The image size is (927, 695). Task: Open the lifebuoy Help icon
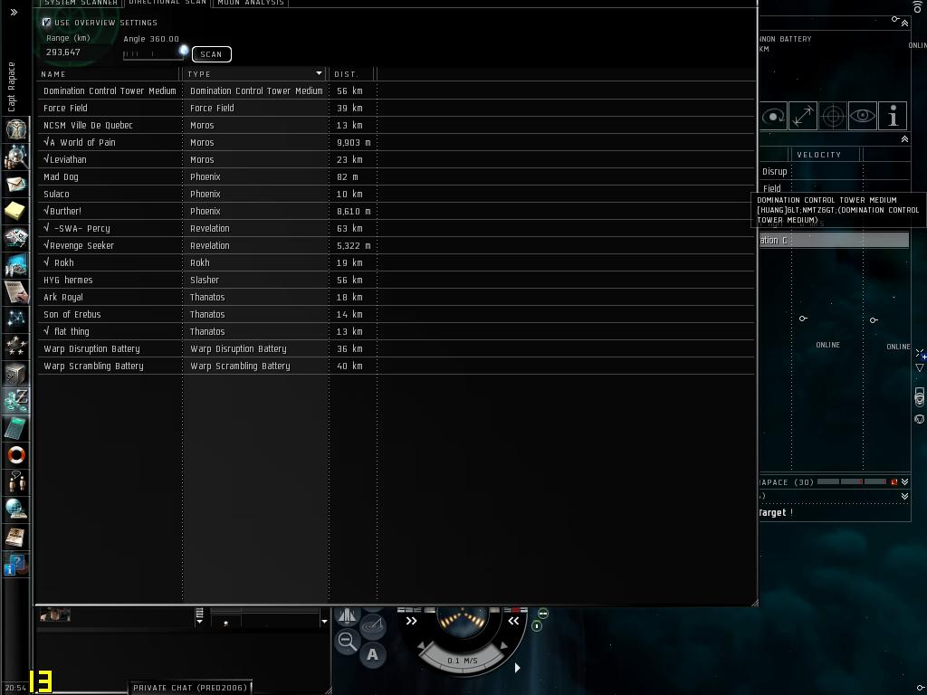(x=16, y=455)
